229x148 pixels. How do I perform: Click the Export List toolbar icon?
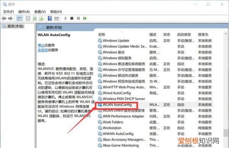coord(41,18)
